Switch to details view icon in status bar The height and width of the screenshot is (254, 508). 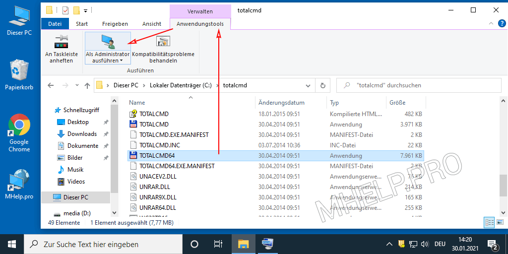[x=489, y=223]
